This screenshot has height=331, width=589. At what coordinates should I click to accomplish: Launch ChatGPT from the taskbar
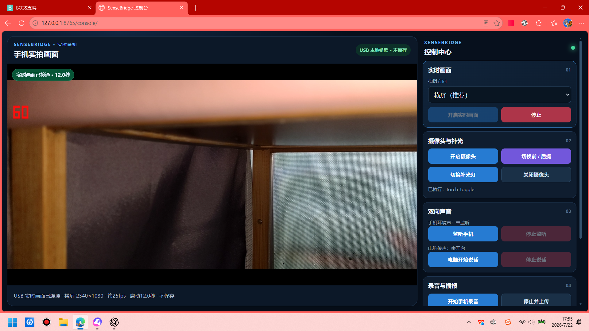114,322
